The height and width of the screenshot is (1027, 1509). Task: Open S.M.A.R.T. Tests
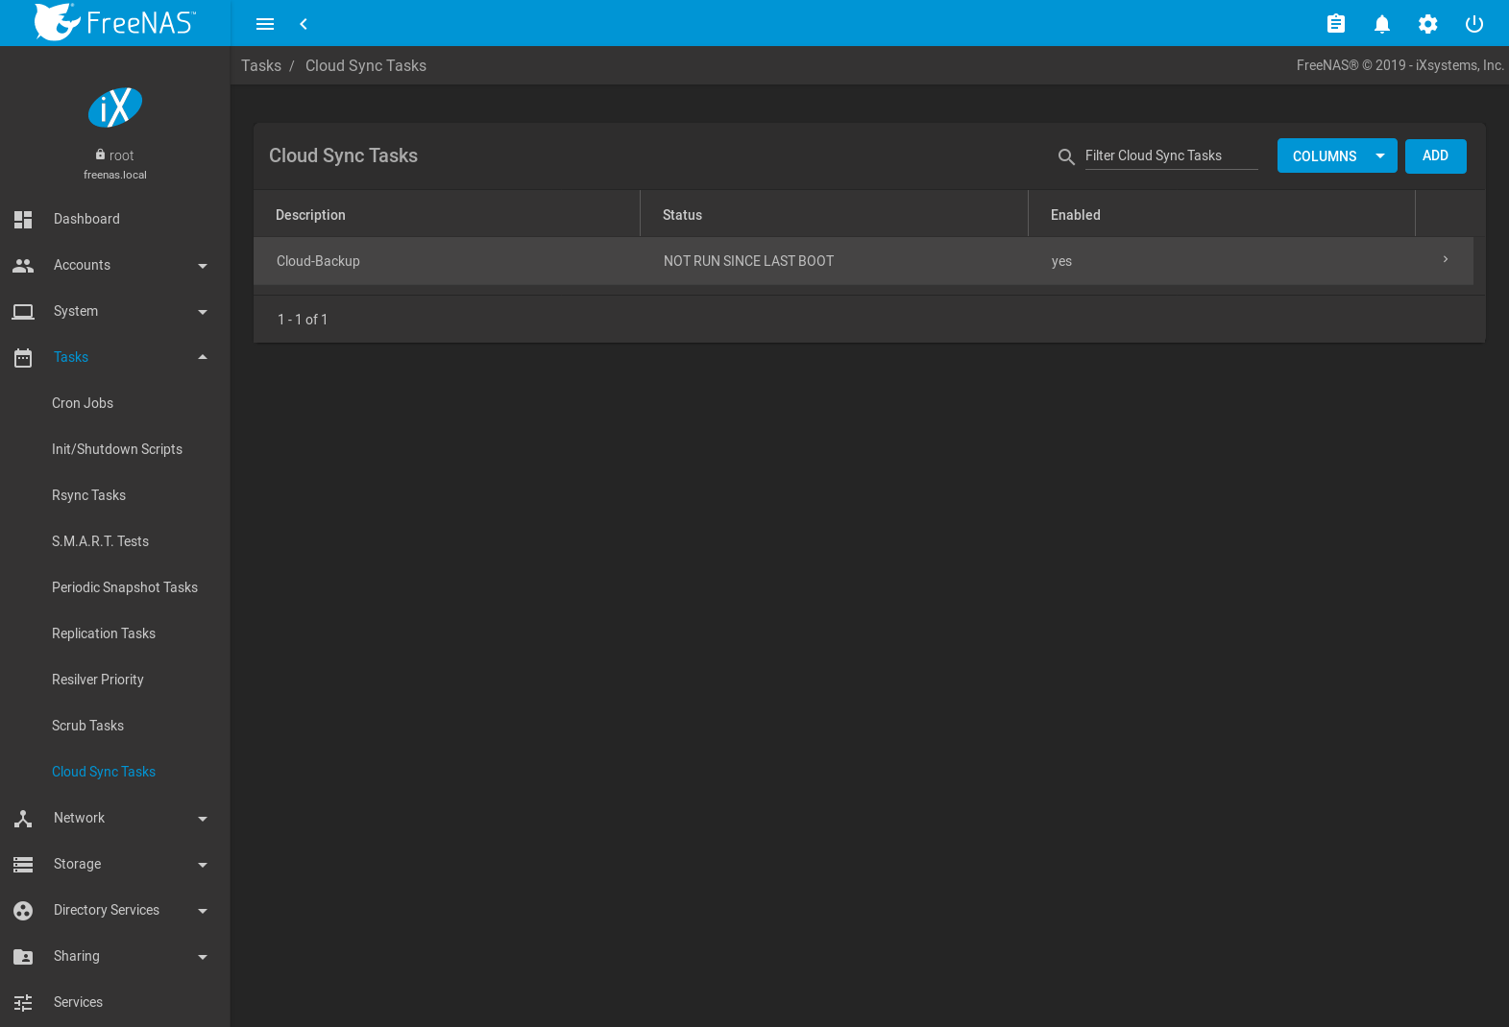click(x=100, y=541)
